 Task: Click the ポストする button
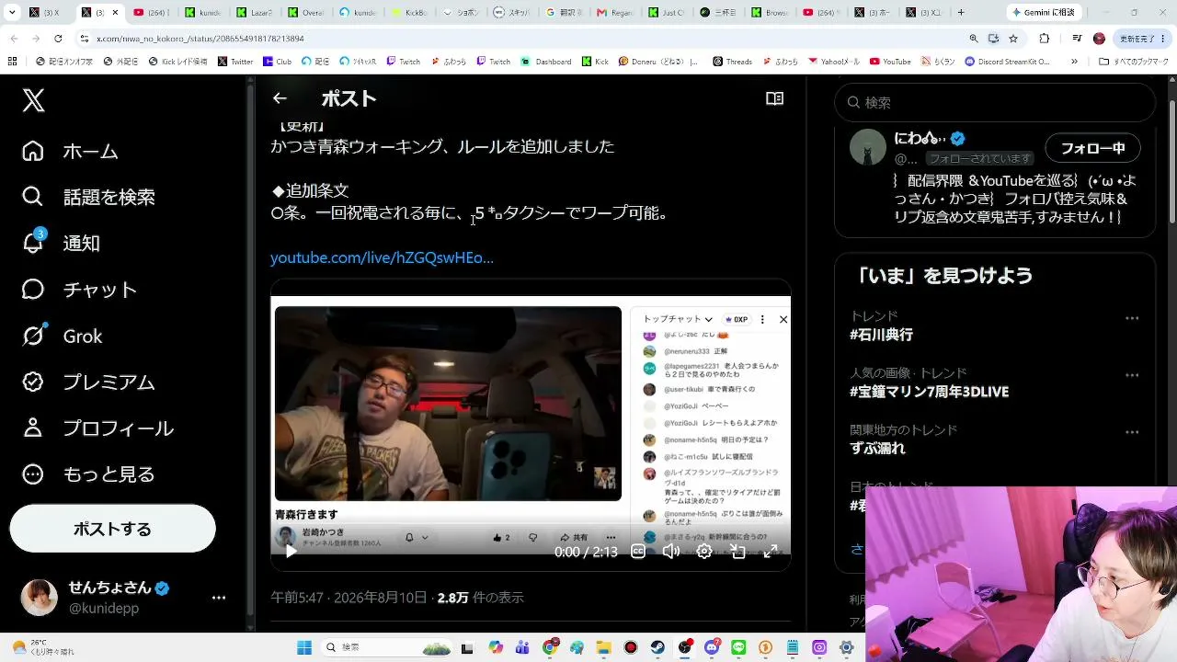pos(112,529)
